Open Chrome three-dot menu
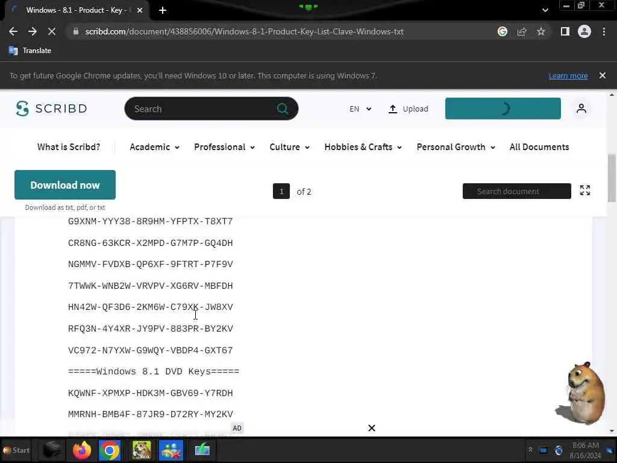Screen dimensions: 617x463 604,31
